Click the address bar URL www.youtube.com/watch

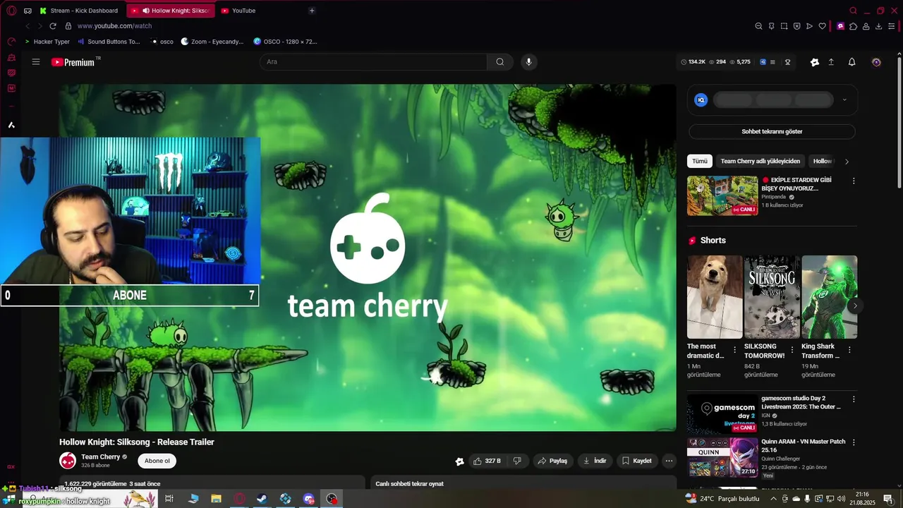[x=114, y=26]
